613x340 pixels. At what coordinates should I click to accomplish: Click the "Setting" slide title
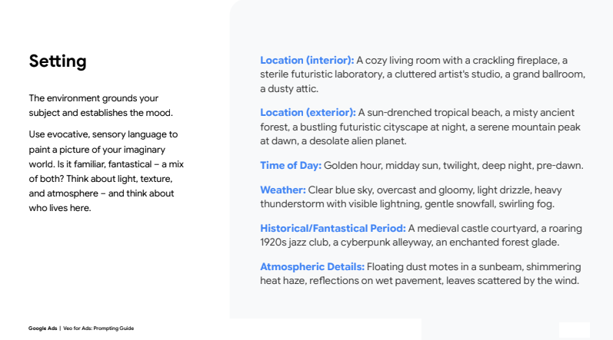(58, 61)
